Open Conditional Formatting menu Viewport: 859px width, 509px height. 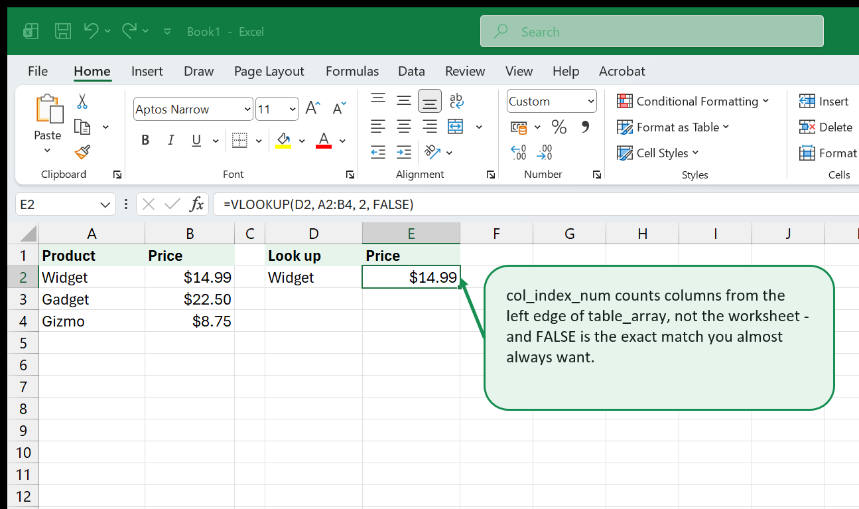(x=693, y=101)
